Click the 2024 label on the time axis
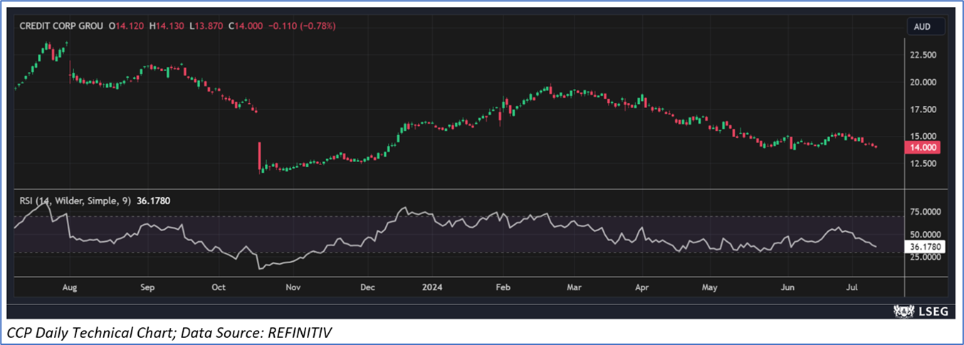This screenshot has height=345, width=964. 432,287
